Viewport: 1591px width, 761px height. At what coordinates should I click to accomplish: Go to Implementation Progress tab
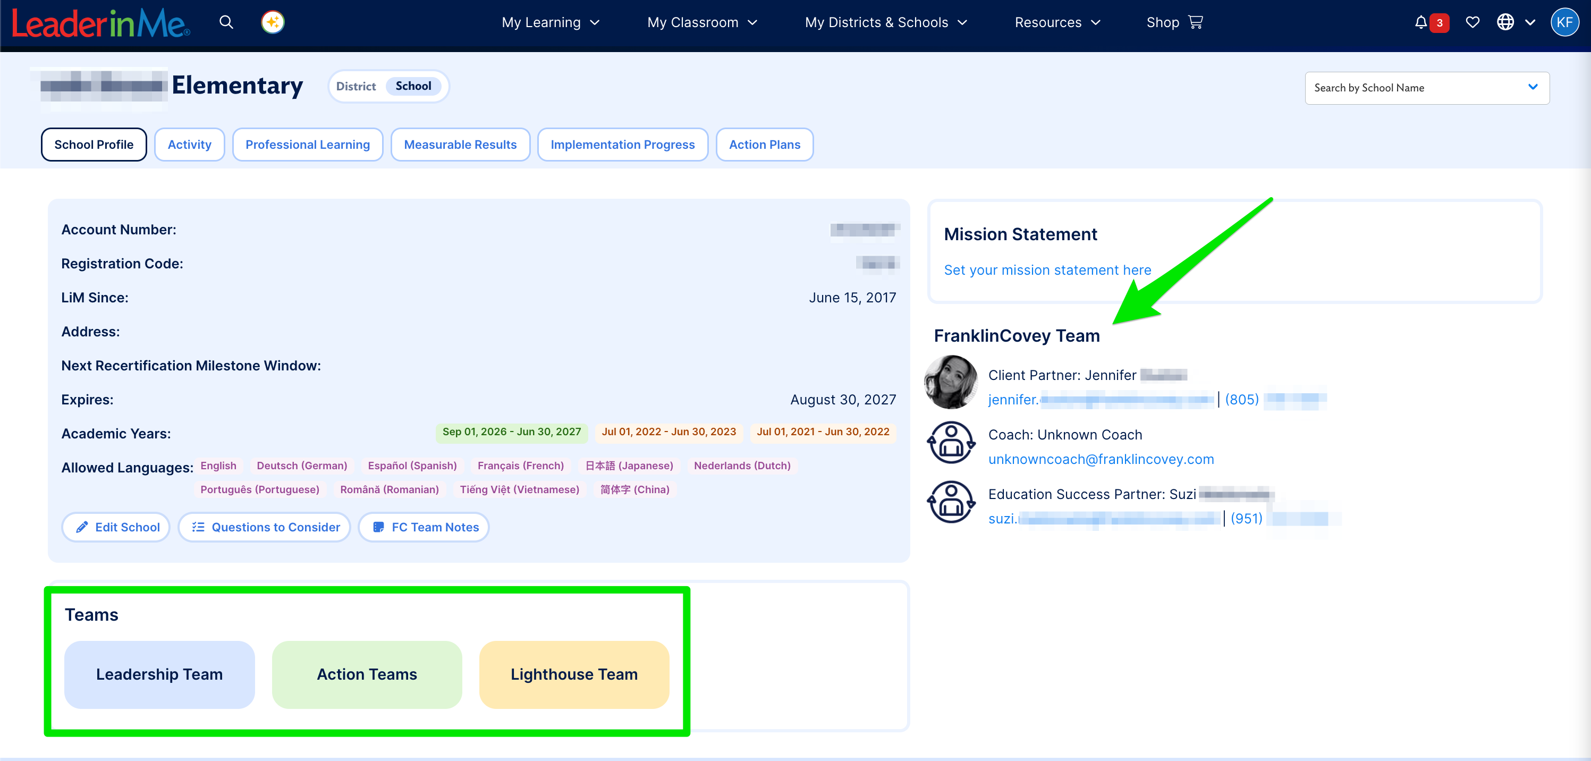(623, 145)
